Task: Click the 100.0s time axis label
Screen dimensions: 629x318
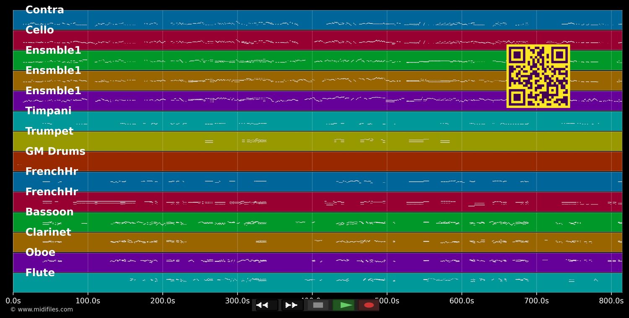Action: tap(88, 301)
